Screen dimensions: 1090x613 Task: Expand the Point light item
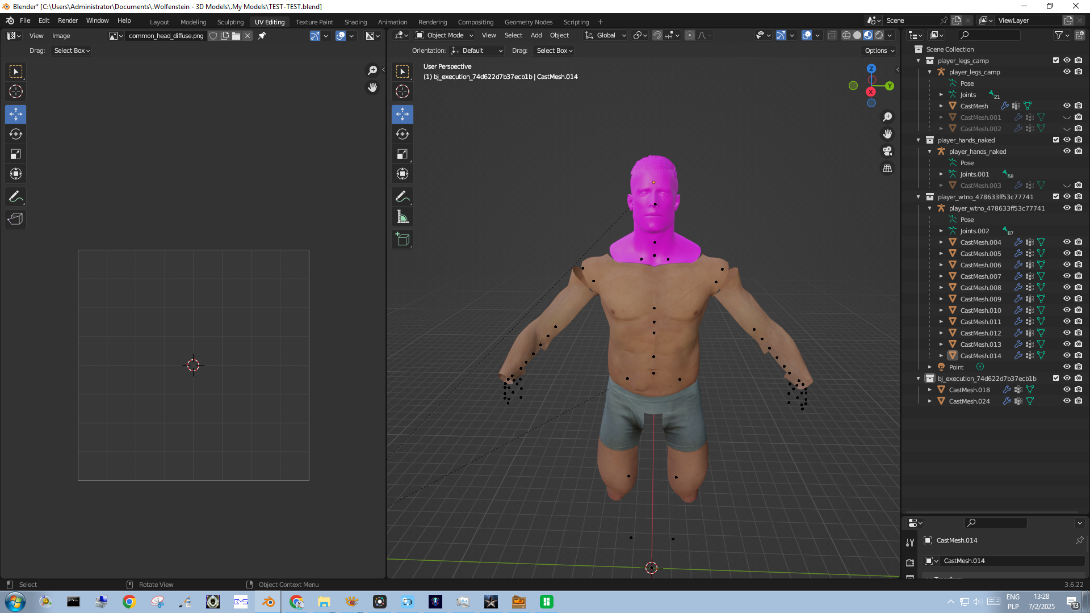(x=930, y=367)
